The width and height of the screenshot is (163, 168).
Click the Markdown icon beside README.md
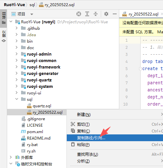(23, 138)
